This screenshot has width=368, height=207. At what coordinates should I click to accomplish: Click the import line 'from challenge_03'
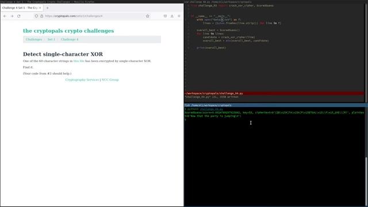coord(232,6)
